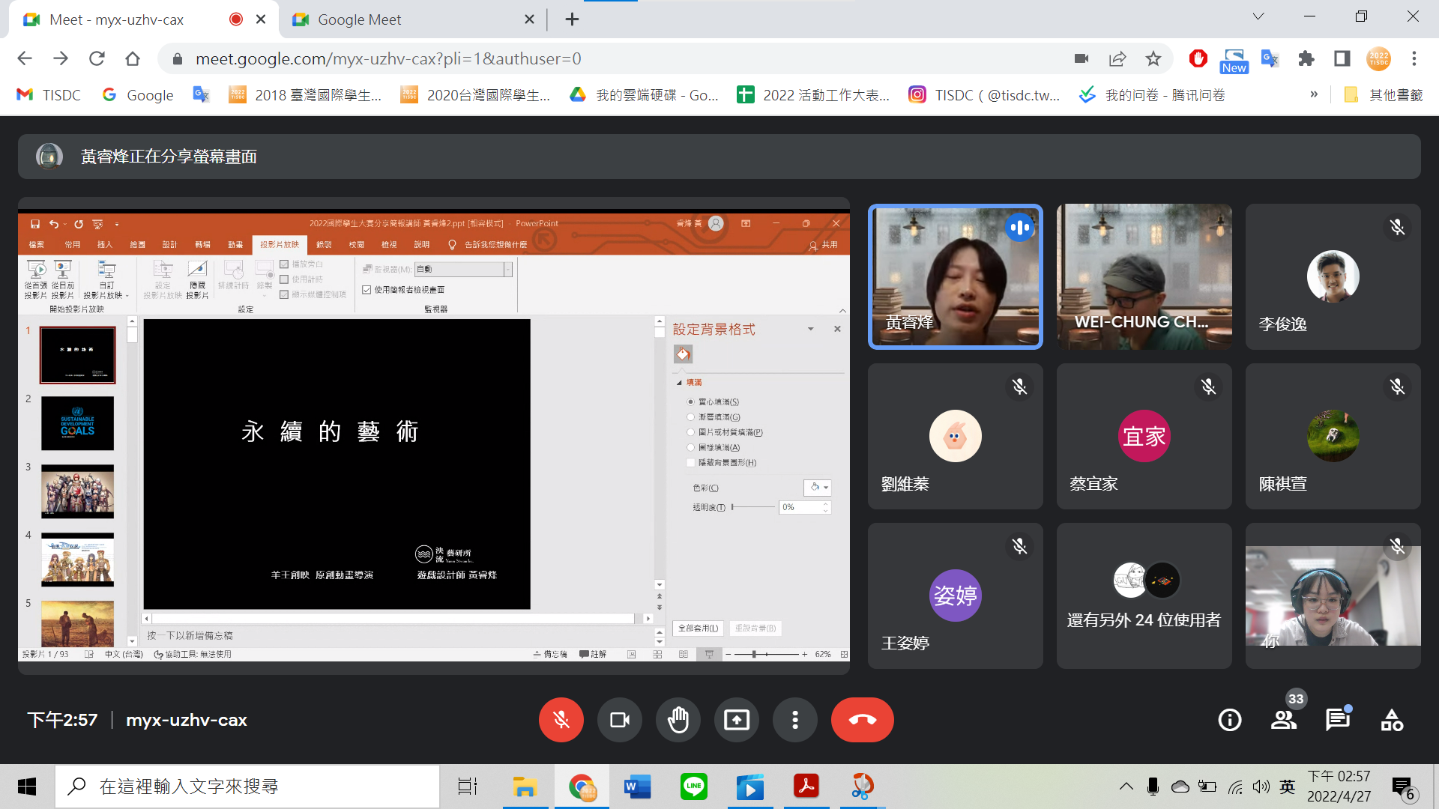
Task: Expand the bookmarks overflow chevron
Action: click(1313, 94)
